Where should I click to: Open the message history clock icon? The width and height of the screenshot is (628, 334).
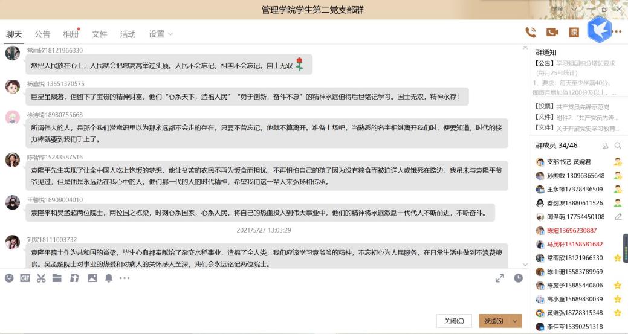point(518,278)
